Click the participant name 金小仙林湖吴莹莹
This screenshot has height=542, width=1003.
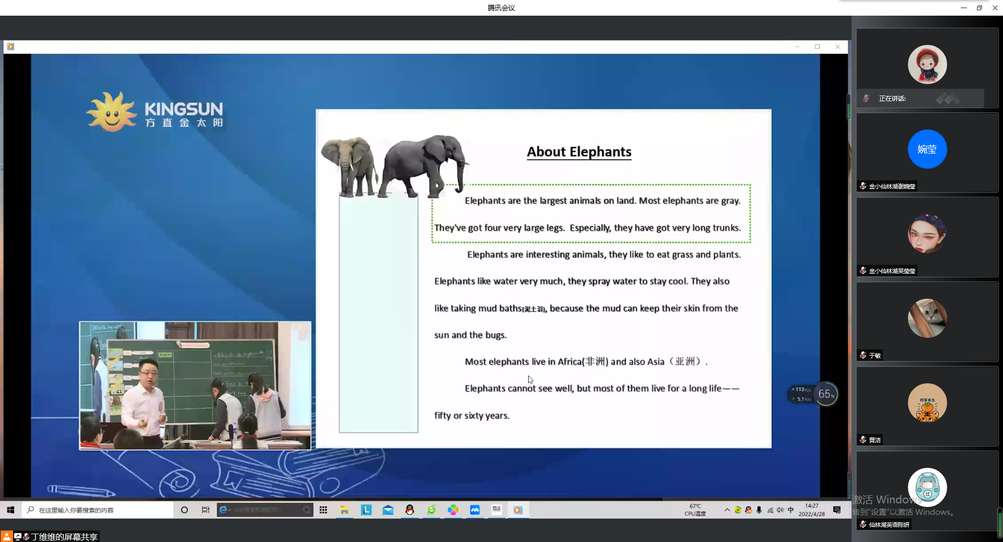click(x=892, y=271)
